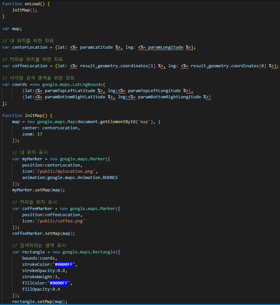
Task: Click the rectangle.setMap(map) statement
Action: [40, 302]
